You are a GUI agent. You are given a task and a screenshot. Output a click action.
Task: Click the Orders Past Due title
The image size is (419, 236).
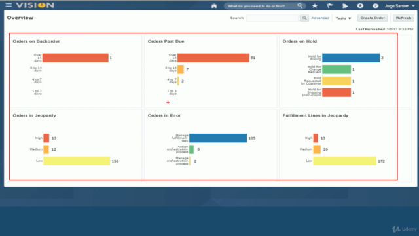pyautogui.click(x=166, y=41)
